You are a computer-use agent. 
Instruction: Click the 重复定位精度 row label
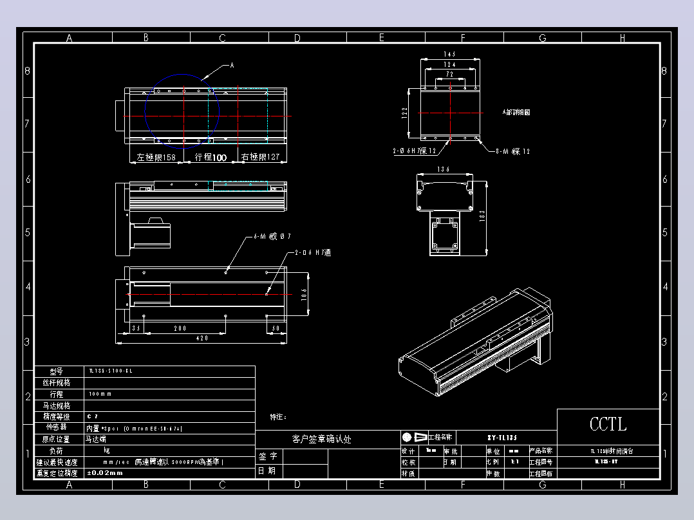pyautogui.click(x=57, y=473)
